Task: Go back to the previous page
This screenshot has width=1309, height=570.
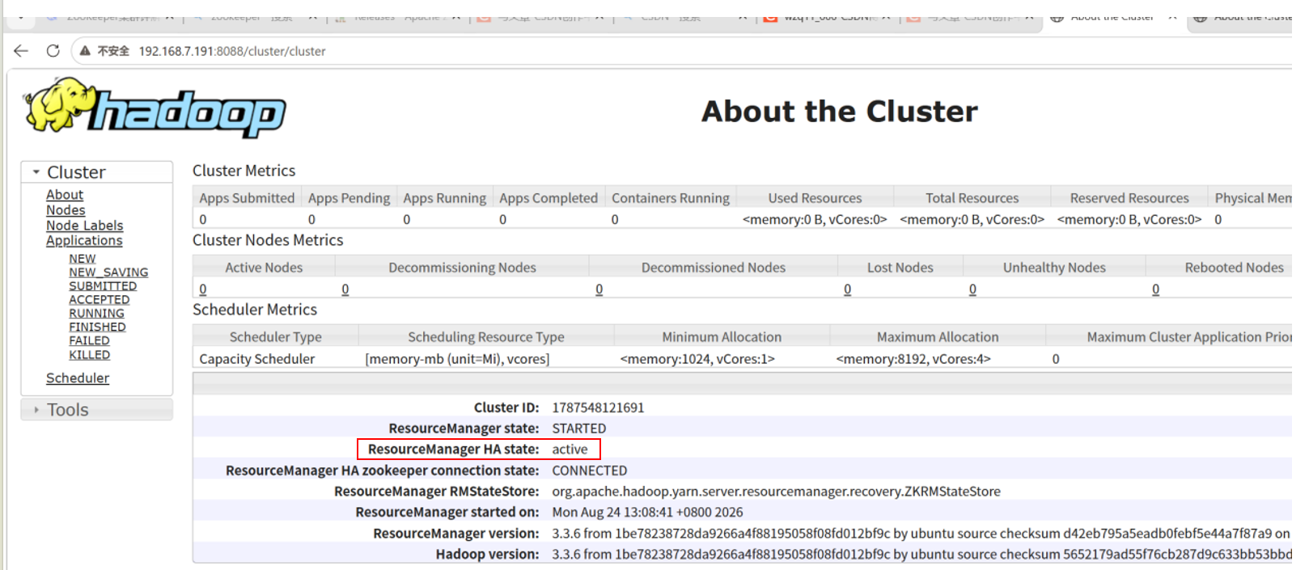Action: tap(21, 51)
